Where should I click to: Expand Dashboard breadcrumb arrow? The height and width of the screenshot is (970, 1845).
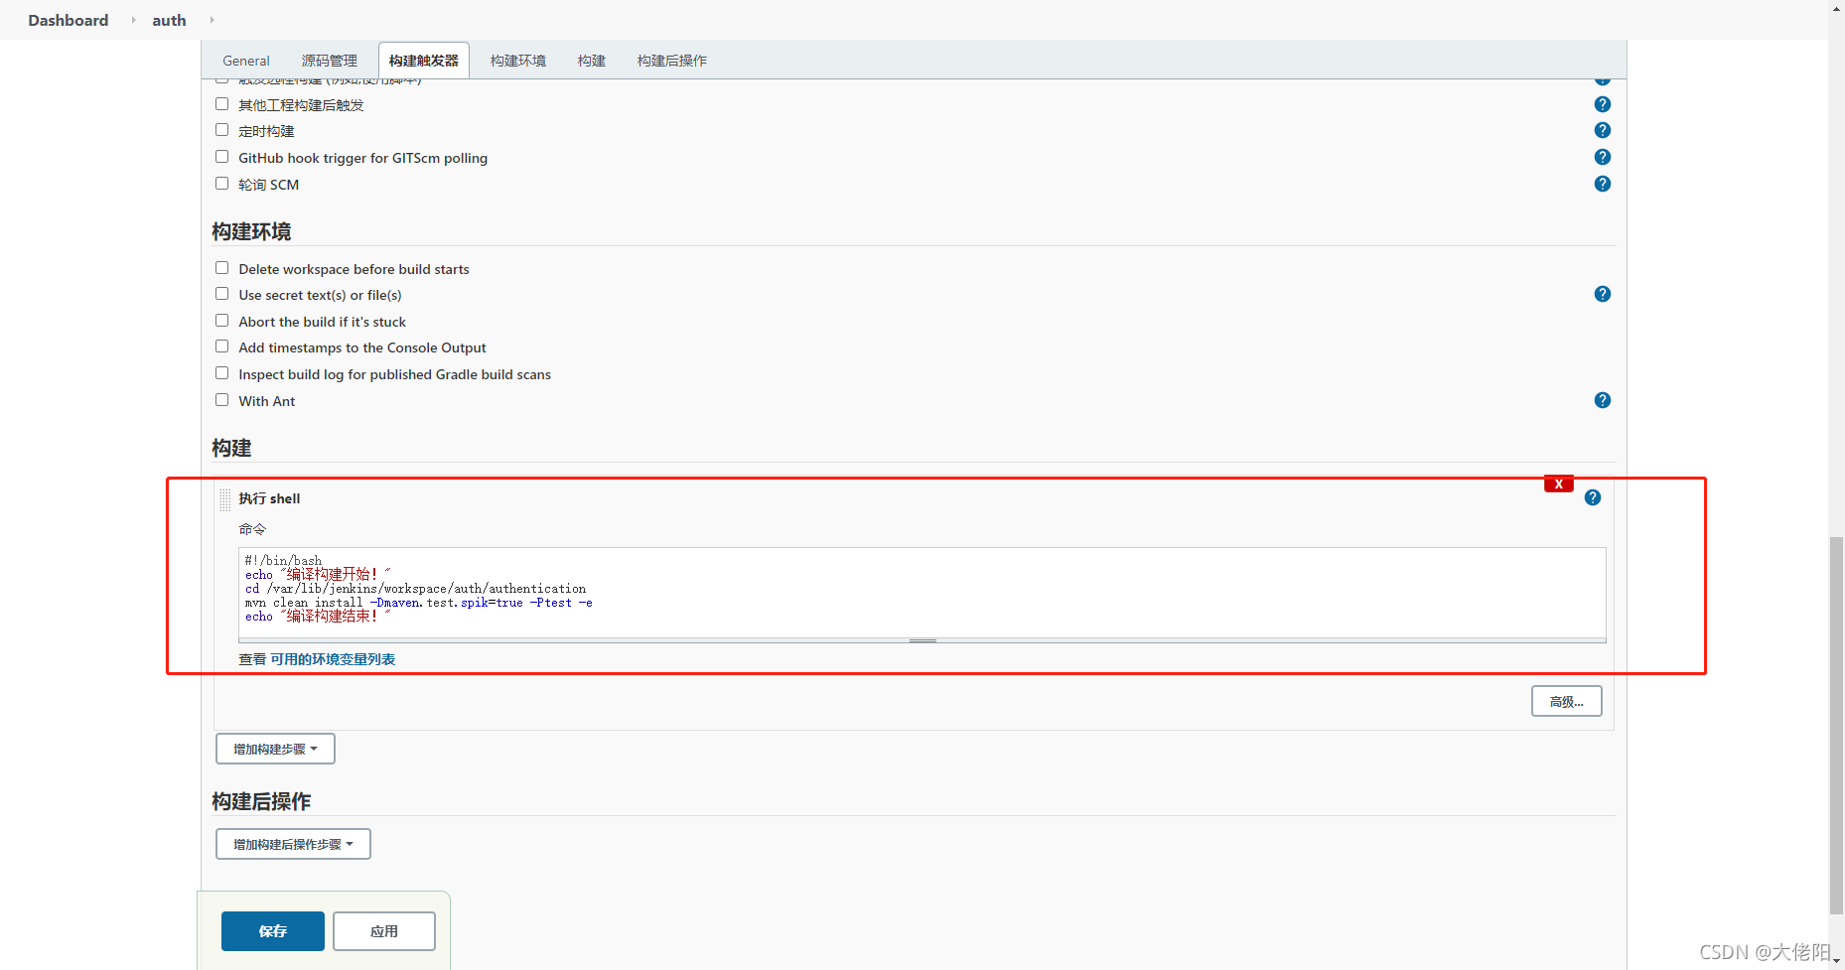(x=133, y=20)
